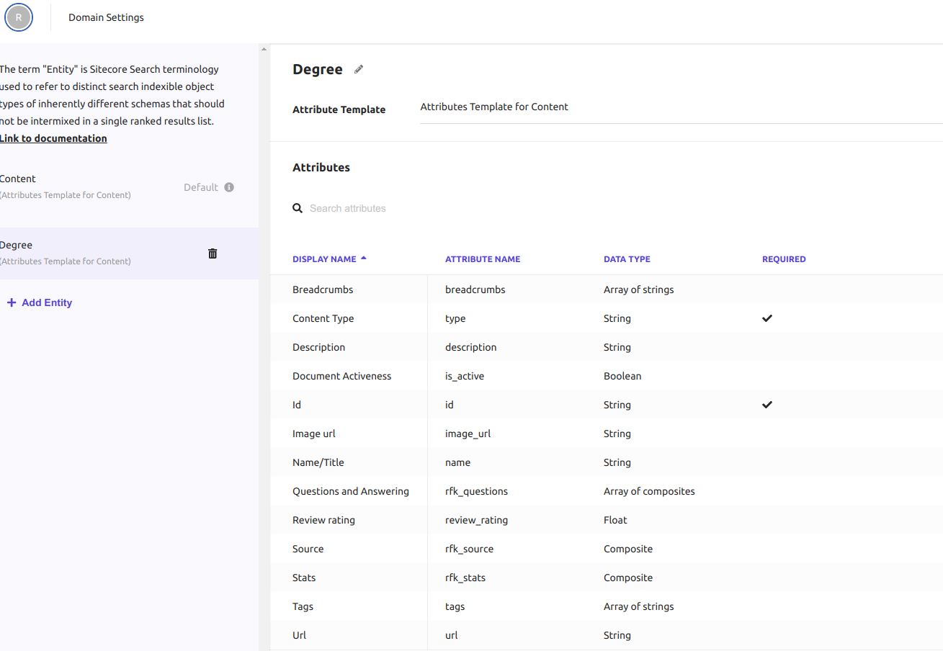Click the Degree heading title
The height and width of the screenshot is (651, 943).
[318, 70]
